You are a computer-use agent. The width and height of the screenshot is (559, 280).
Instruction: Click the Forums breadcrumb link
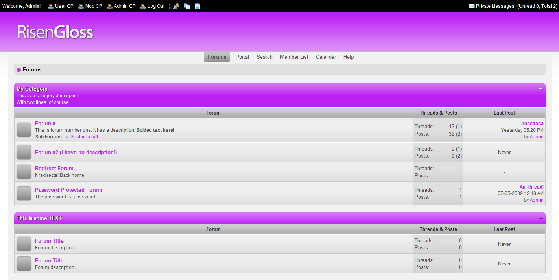(x=32, y=70)
